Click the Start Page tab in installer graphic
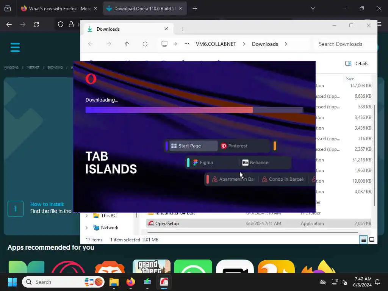This screenshot has height=291, width=388. (x=193, y=146)
